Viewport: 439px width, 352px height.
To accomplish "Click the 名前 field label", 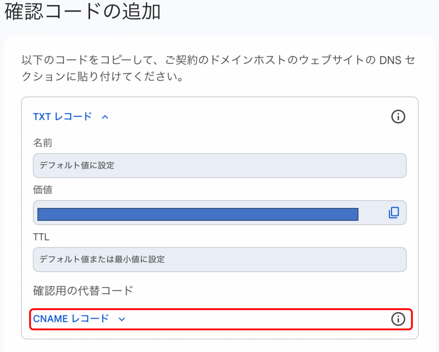I will pyautogui.click(x=43, y=143).
